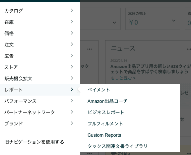191x155 pixels.
Task: Open ペイメント in the reports submenu
Action: (x=99, y=90)
